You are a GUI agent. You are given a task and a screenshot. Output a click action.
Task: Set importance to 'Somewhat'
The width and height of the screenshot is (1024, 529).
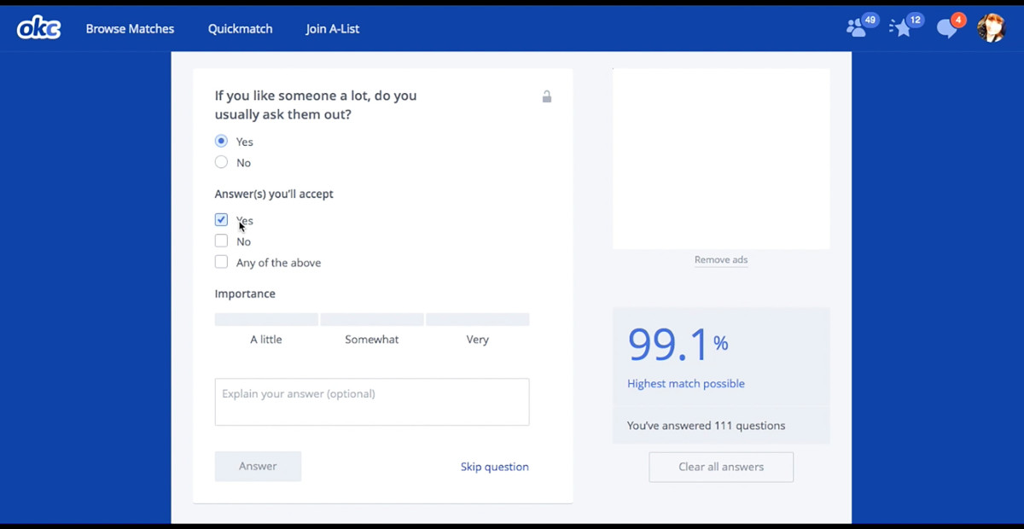pos(372,320)
